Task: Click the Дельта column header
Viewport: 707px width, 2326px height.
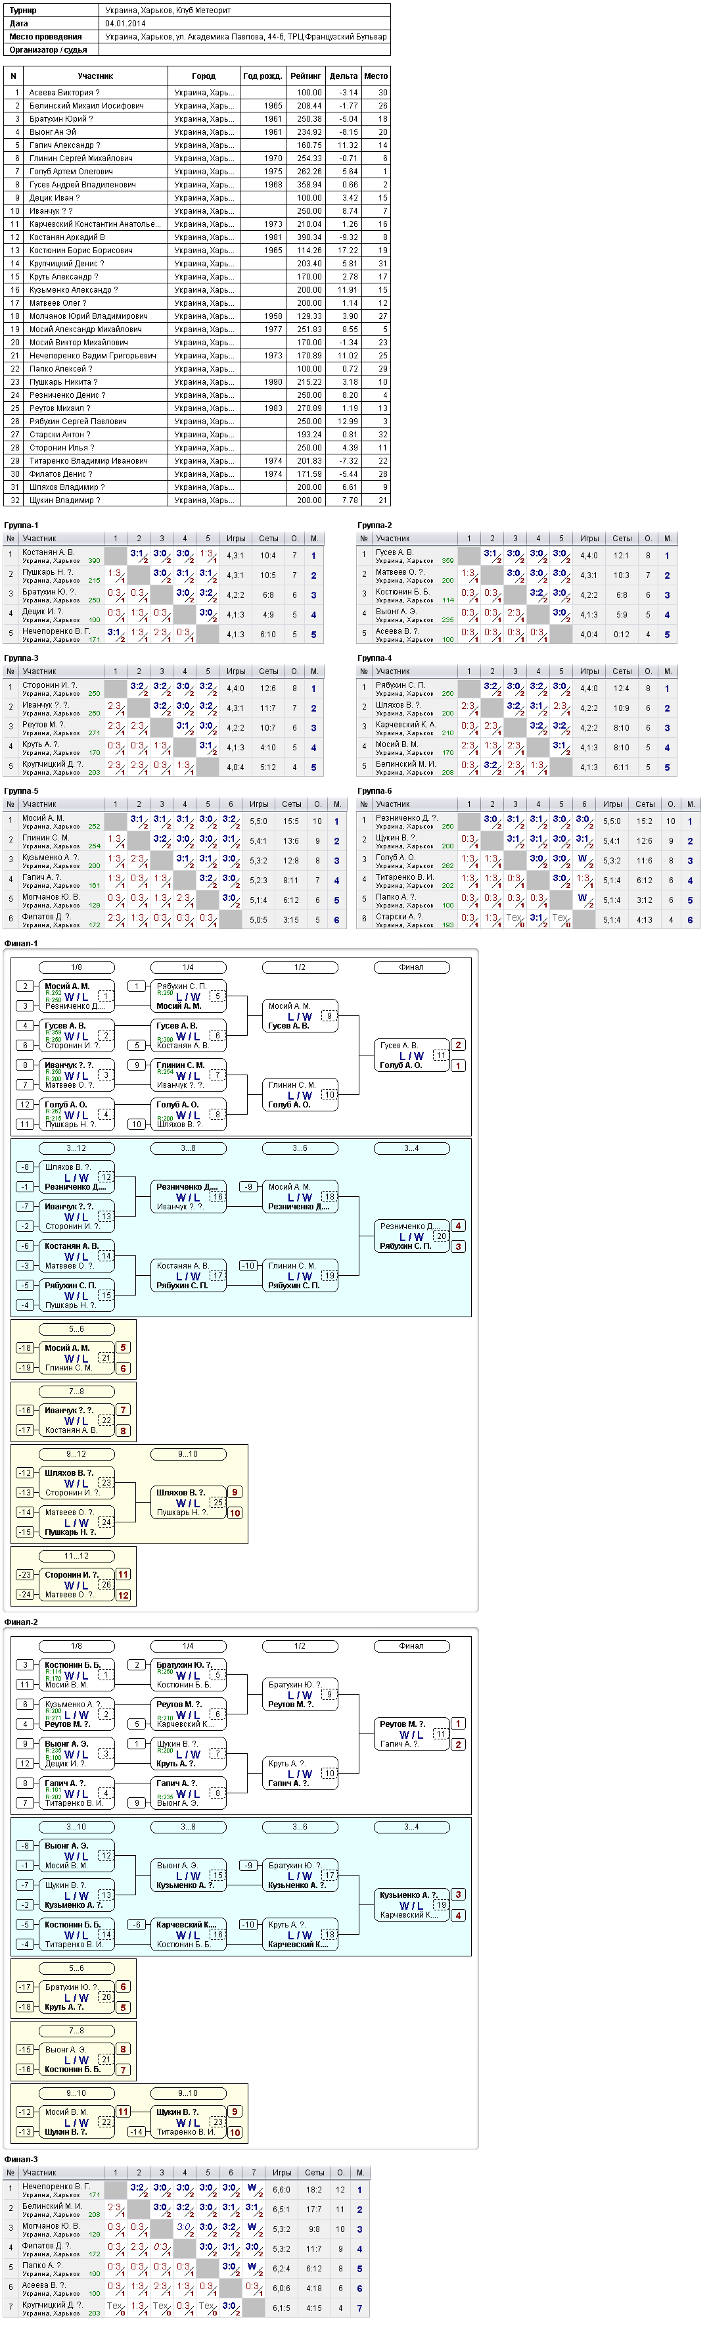Action: [x=344, y=76]
